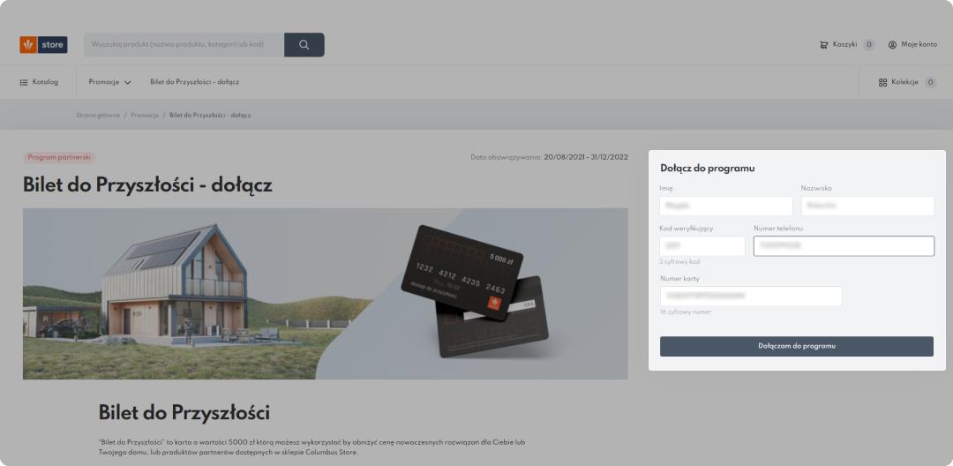Viewport: 953px width, 466px height.
Task: Select the Imię input field
Action: click(x=725, y=206)
